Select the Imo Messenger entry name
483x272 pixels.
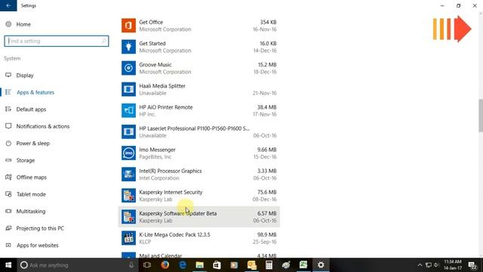tap(157, 150)
